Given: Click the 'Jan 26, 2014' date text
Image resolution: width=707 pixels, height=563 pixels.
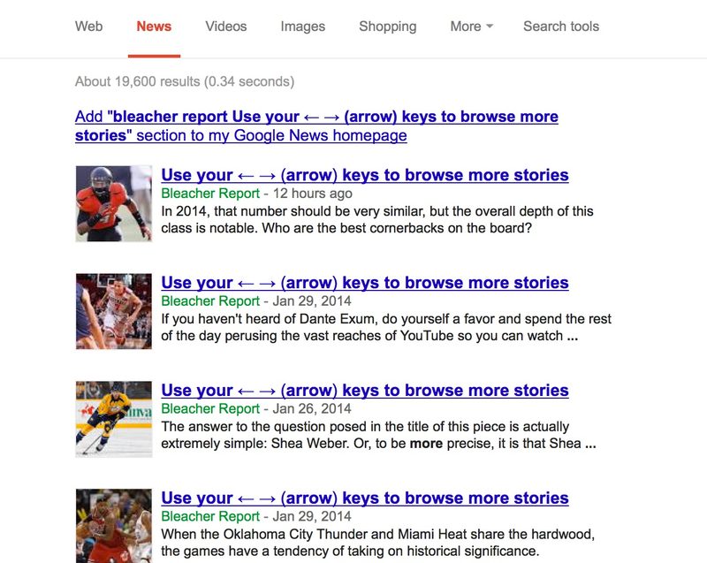Looking at the screenshot, I should [312, 409].
